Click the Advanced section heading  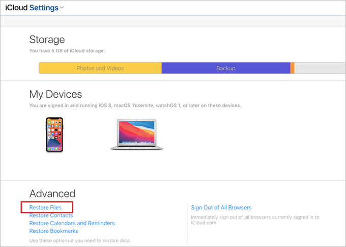[52, 194]
